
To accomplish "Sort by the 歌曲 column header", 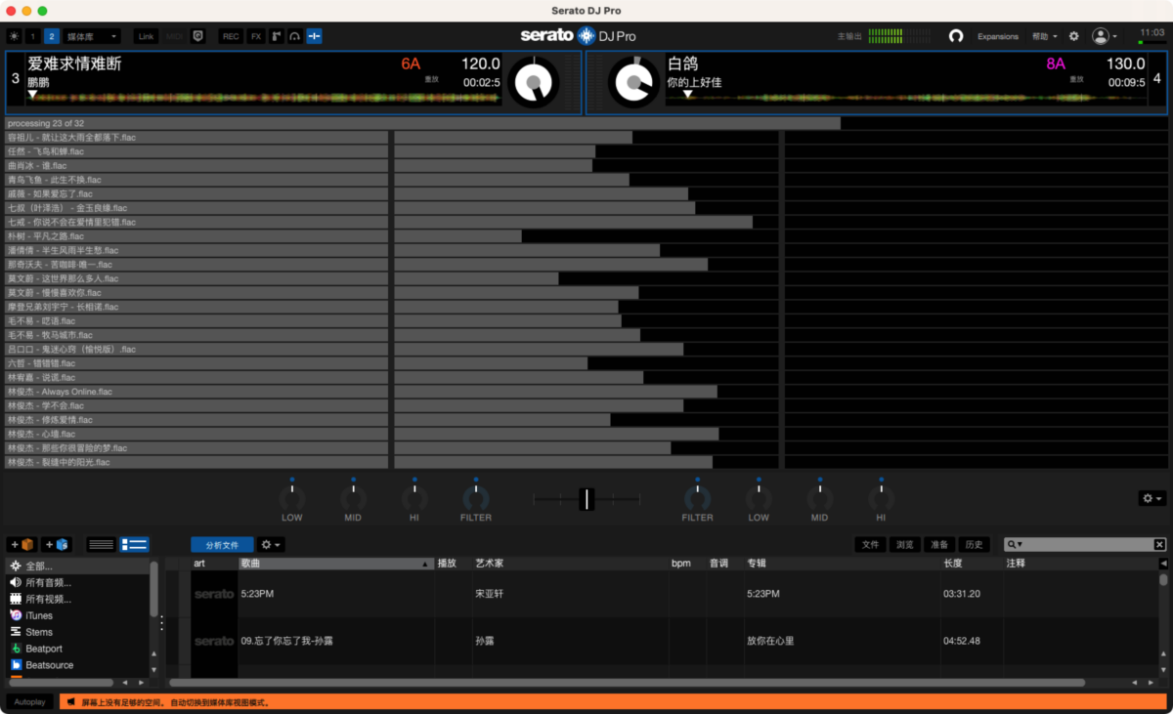I will [x=335, y=564].
